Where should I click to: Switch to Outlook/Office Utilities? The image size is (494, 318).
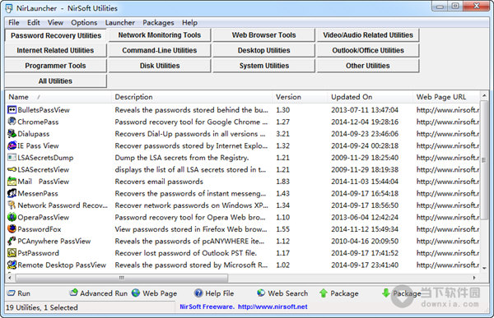pyautogui.click(x=368, y=50)
